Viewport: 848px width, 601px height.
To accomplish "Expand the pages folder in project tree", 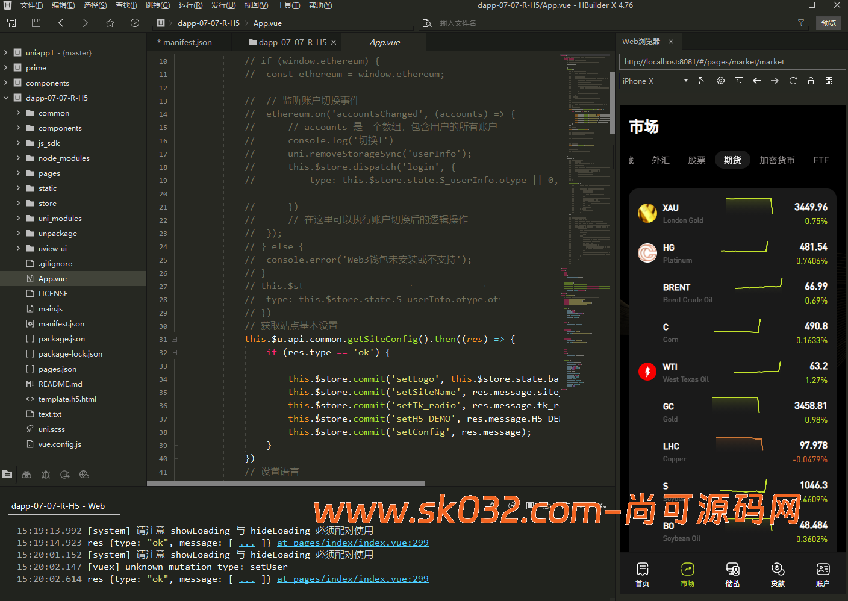I will tap(18, 173).
